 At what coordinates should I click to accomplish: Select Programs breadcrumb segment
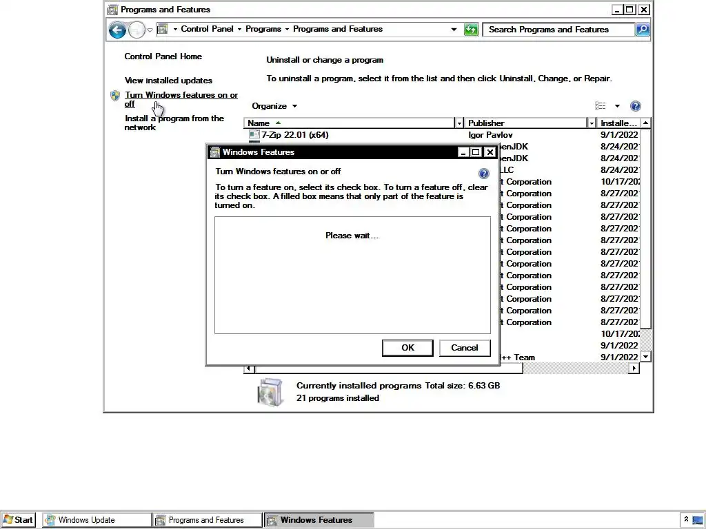click(x=263, y=29)
